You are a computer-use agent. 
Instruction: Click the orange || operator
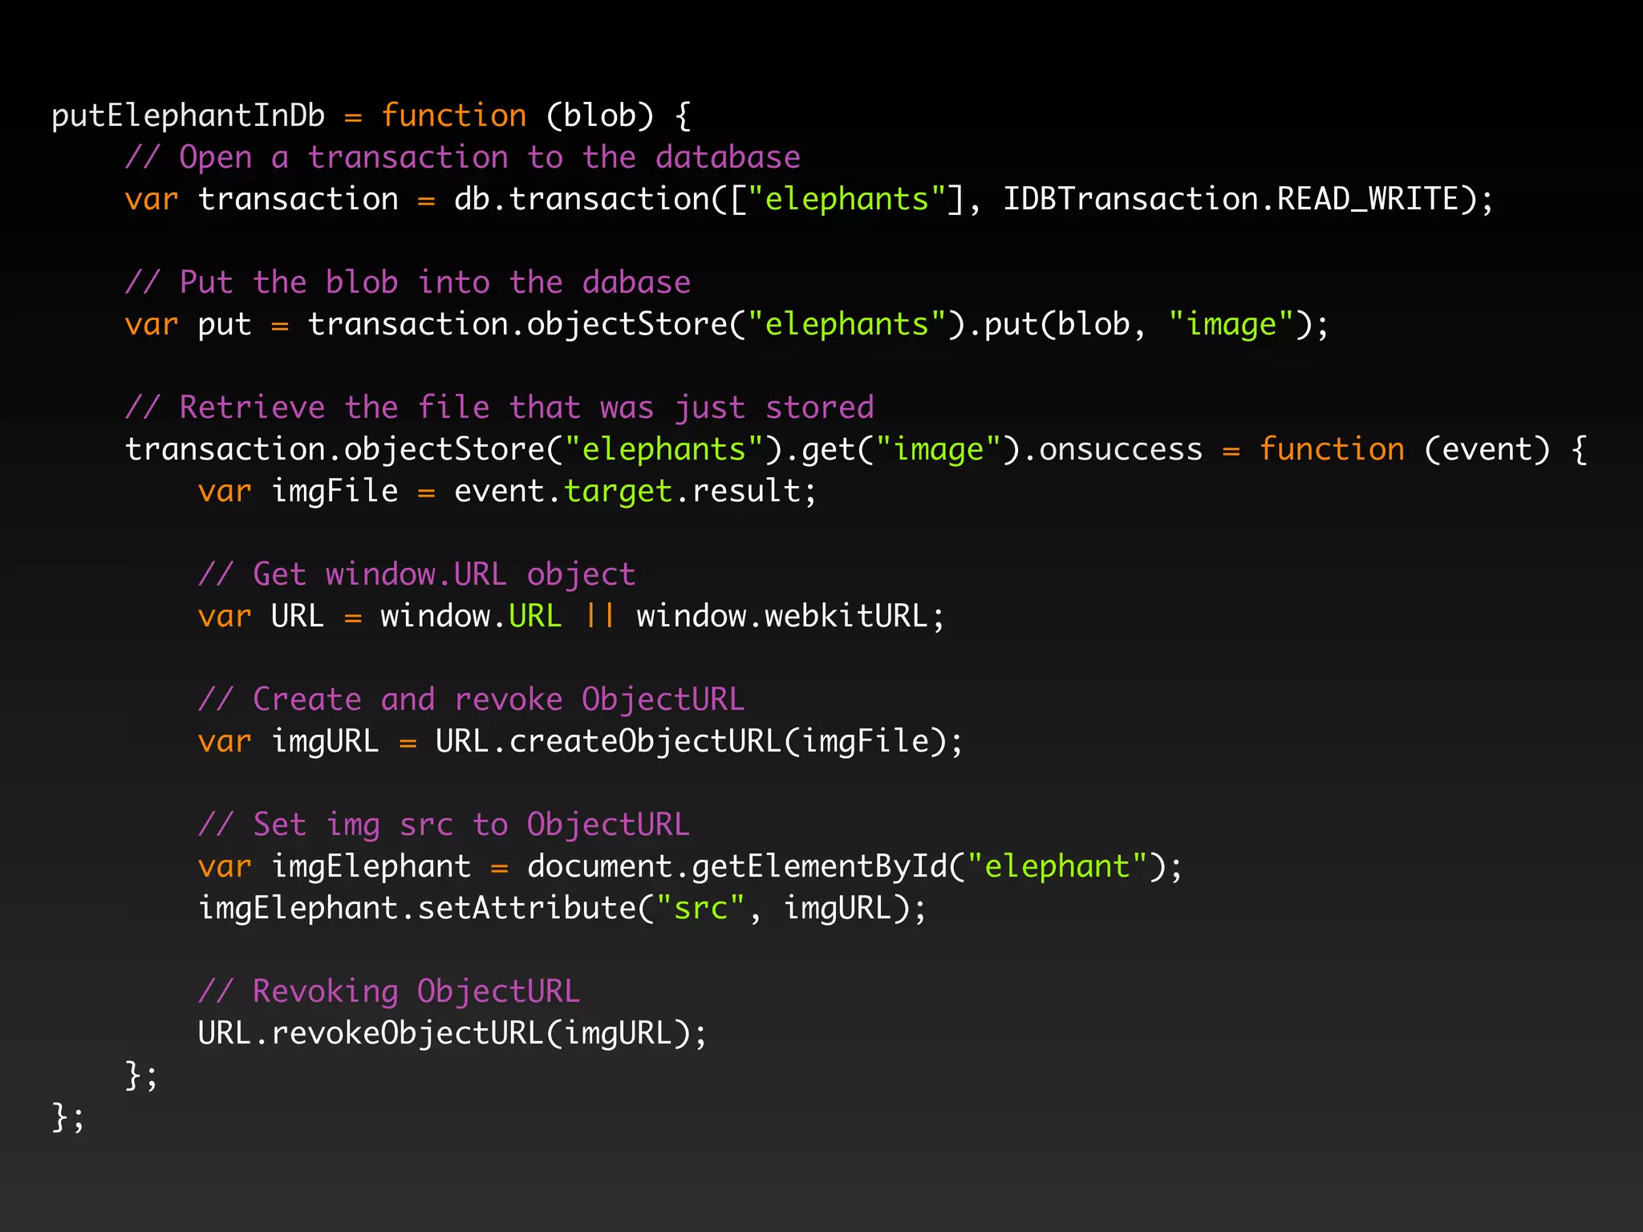coord(600,617)
